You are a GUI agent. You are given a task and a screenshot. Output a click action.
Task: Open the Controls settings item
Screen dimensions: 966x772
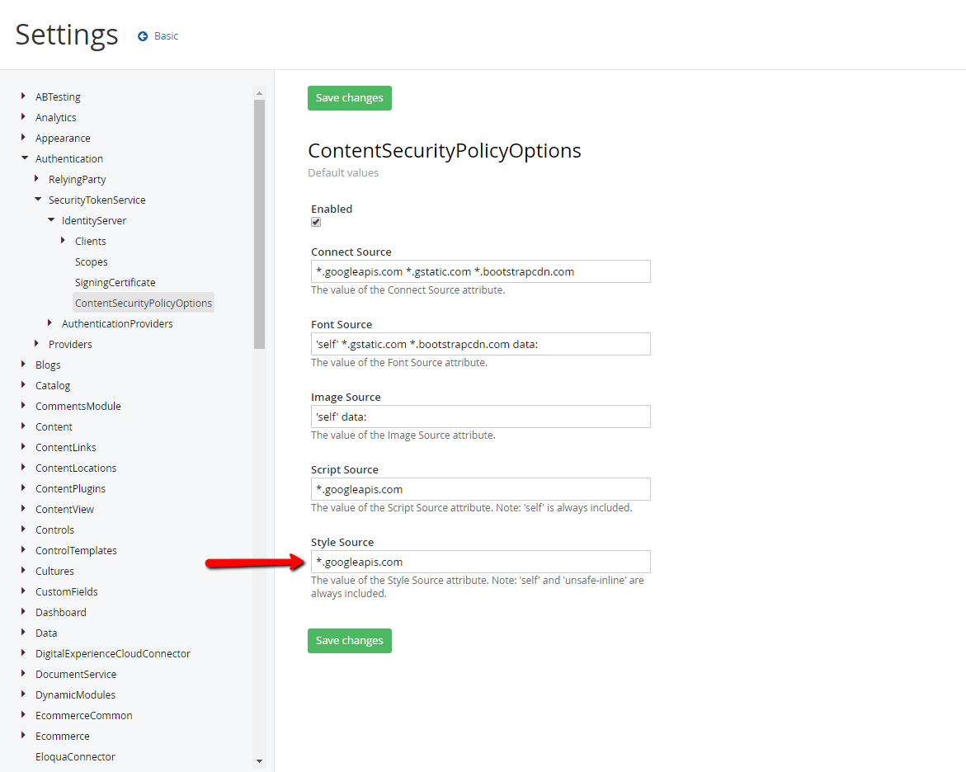54,530
